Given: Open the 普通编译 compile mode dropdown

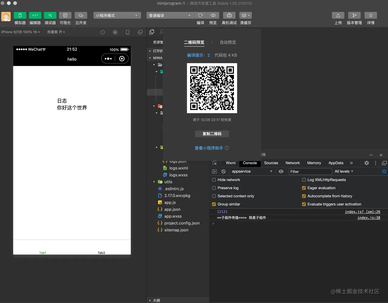Looking at the screenshot, I should coord(169,15).
